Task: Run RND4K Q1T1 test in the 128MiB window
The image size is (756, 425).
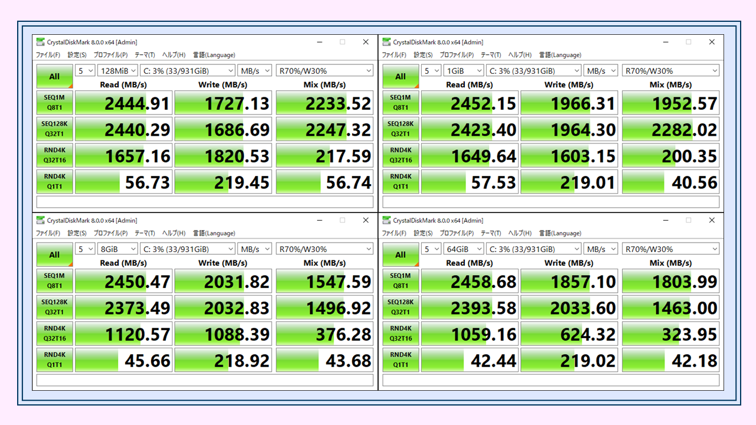Action: click(x=54, y=181)
